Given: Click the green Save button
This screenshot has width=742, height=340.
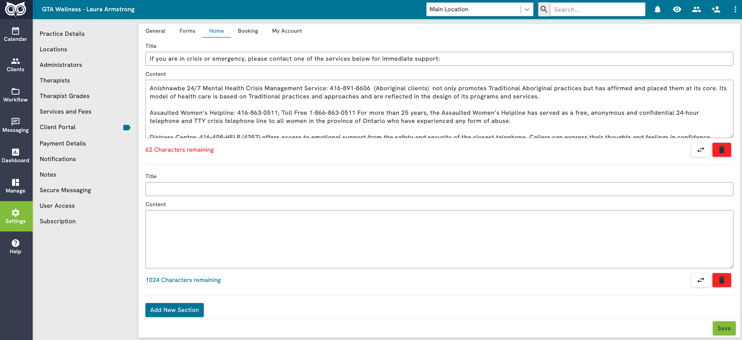Looking at the screenshot, I should [x=724, y=328].
